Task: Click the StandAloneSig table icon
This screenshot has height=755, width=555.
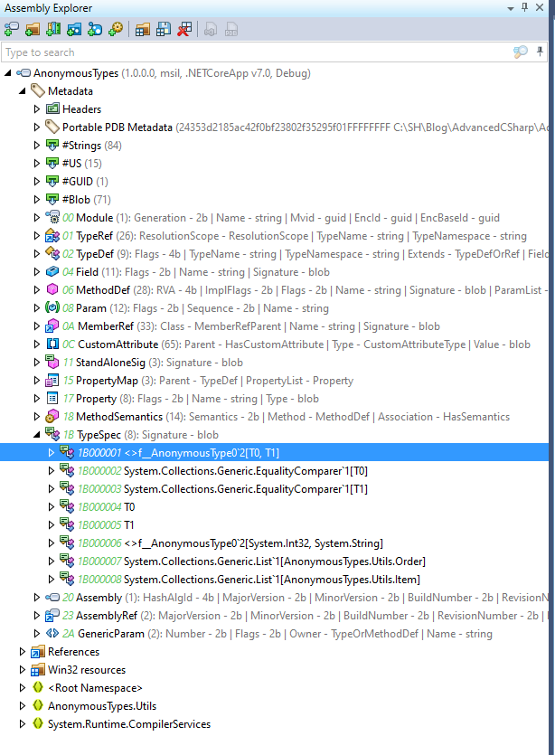Action: point(52,362)
